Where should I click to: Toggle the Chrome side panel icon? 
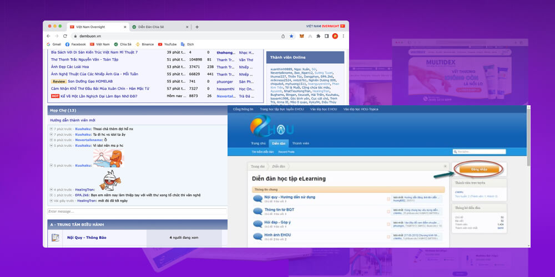point(326,36)
